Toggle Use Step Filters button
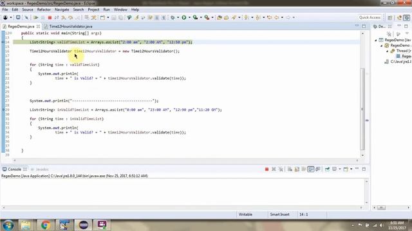The height and width of the screenshot is (231, 412). (94, 17)
